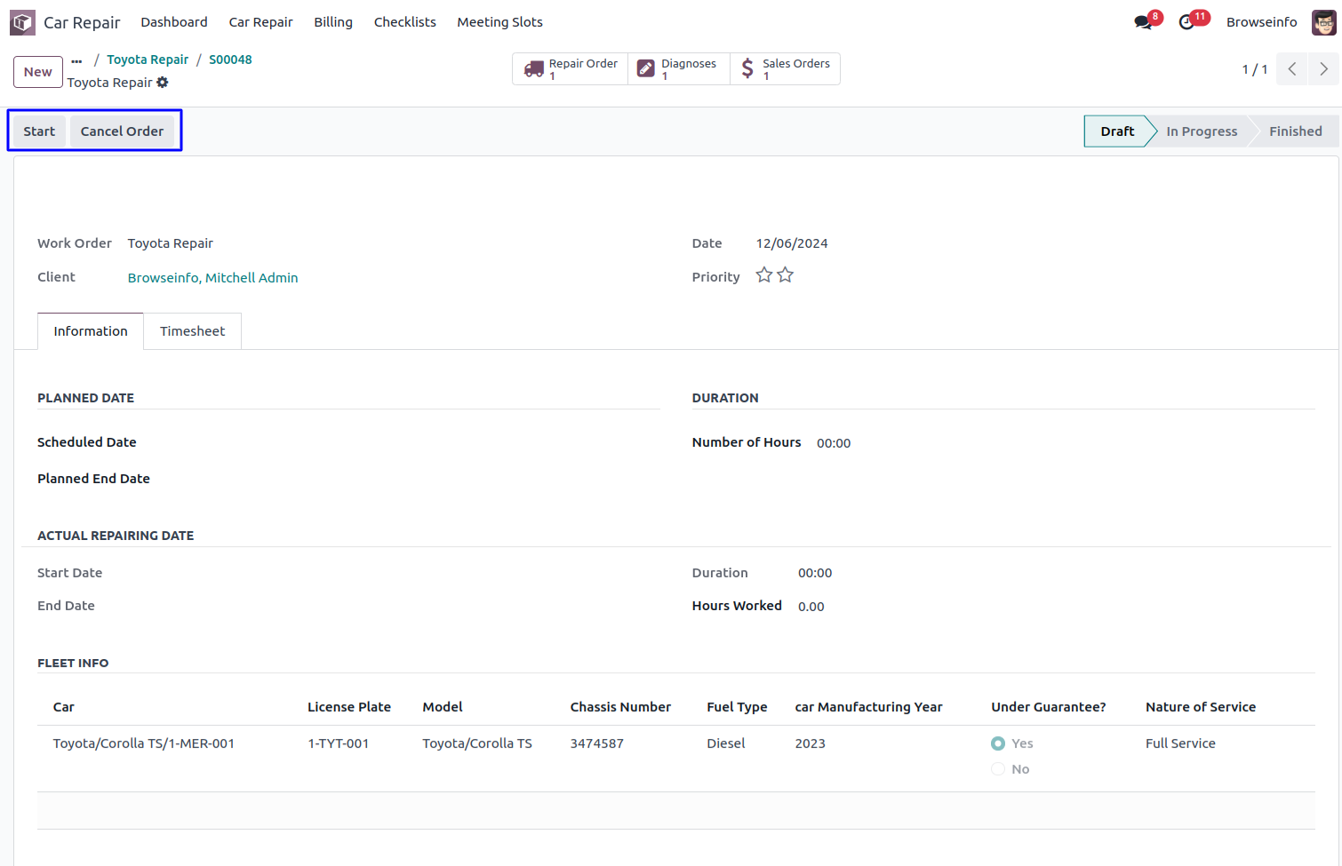
Task: Set priority with the second star
Action: click(x=786, y=275)
